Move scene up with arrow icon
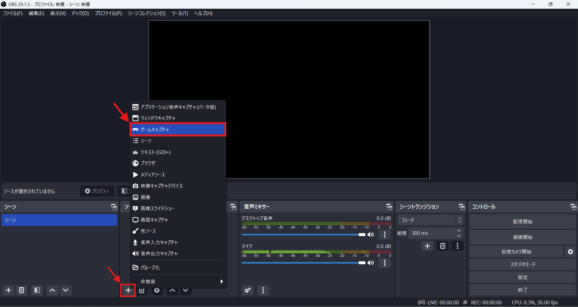 [52, 290]
